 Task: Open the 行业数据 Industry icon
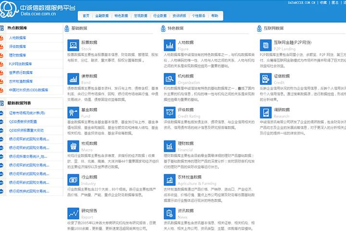point(73,180)
